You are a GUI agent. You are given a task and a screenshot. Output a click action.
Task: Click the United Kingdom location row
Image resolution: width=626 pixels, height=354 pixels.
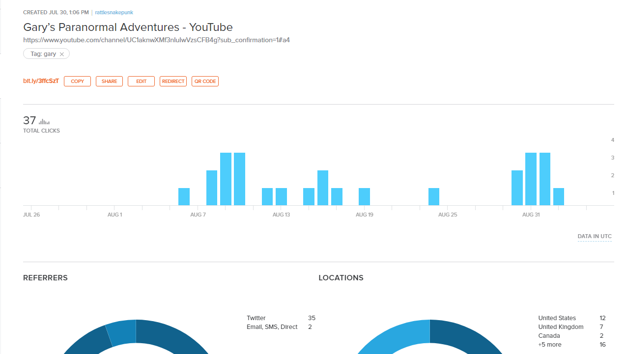point(572,327)
